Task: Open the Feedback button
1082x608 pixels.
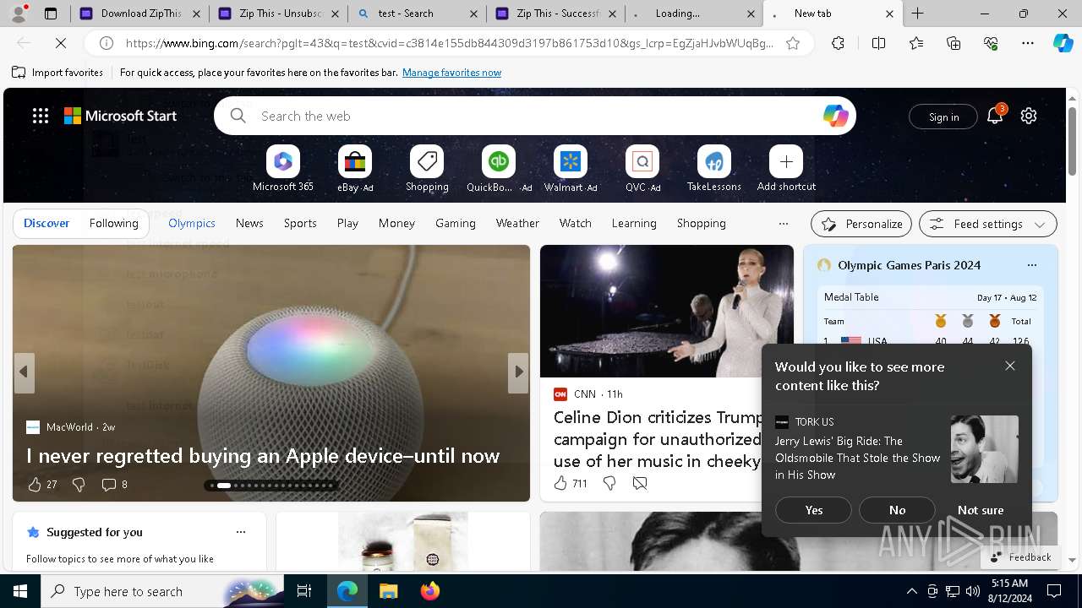Action: (1020, 557)
